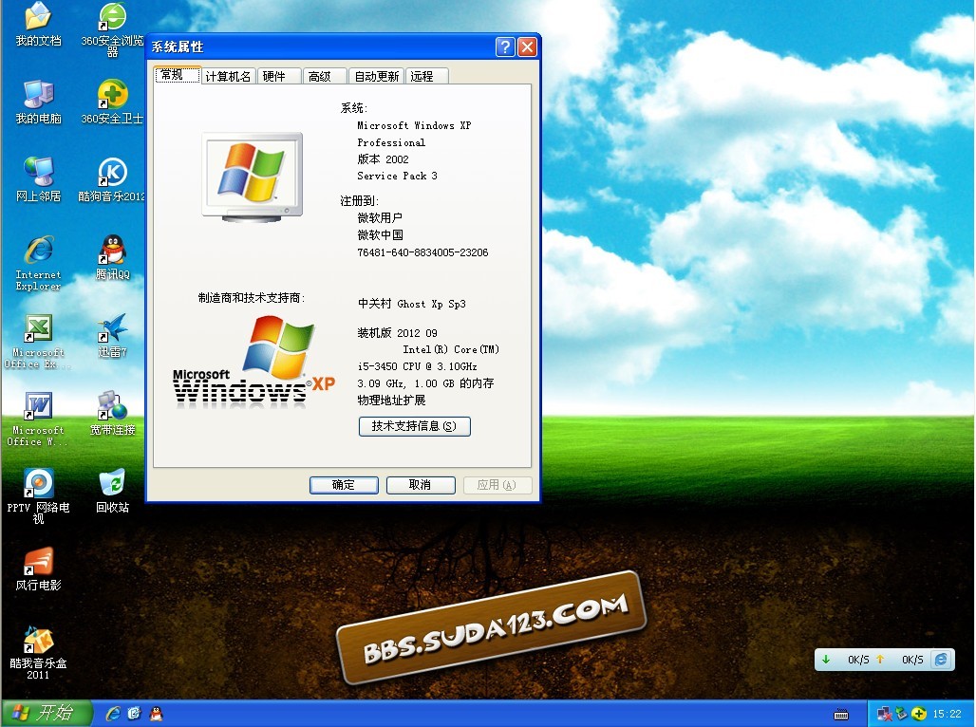Select the 360安全卫士 desktop shortcut
This screenshot has width=976, height=727.
(x=112, y=103)
